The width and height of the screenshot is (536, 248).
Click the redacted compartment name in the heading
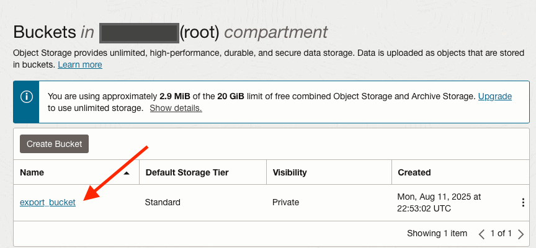coord(139,33)
